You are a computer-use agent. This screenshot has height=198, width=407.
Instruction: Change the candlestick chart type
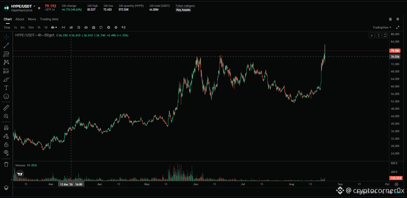pyautogui.click(x=71, y=27)
